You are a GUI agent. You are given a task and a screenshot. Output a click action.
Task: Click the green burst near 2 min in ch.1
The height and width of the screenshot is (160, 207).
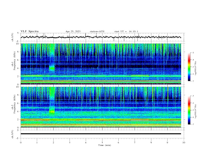pos(52,68)
